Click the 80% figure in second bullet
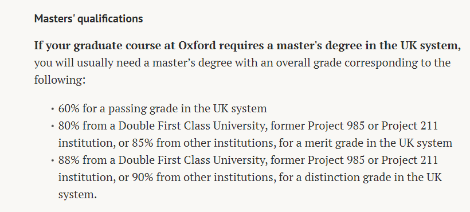 click(69, 125)
